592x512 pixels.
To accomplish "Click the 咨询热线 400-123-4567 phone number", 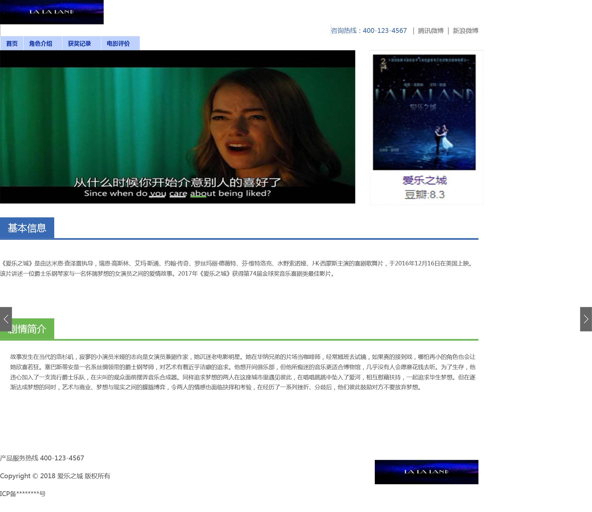I will 369,31.
